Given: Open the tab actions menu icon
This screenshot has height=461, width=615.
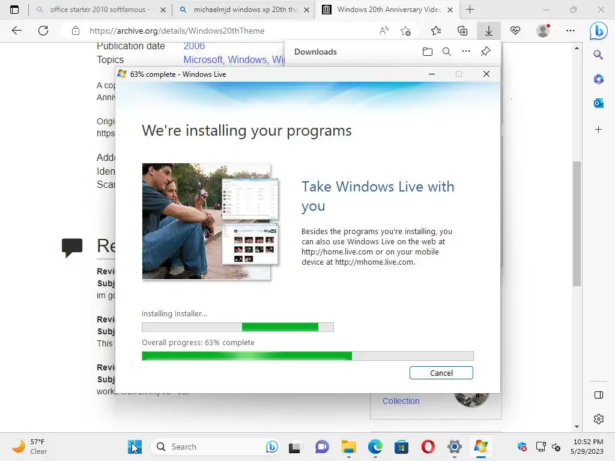Looking at the screenshot, I should [x=14, y=10].
